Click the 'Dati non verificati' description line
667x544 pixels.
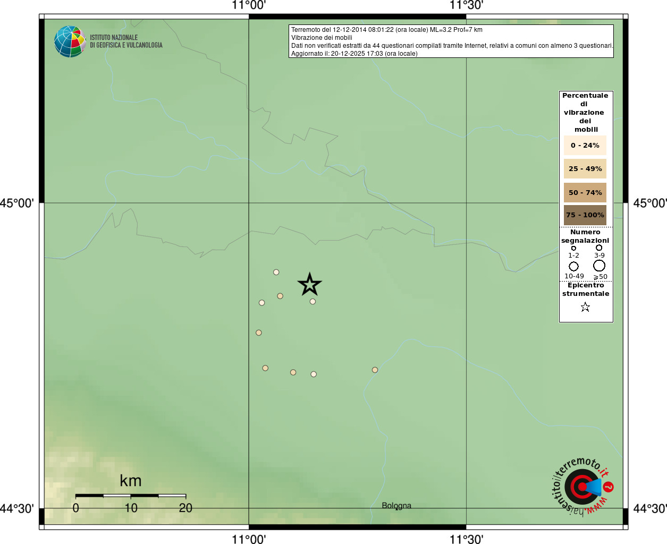(452, 46)
